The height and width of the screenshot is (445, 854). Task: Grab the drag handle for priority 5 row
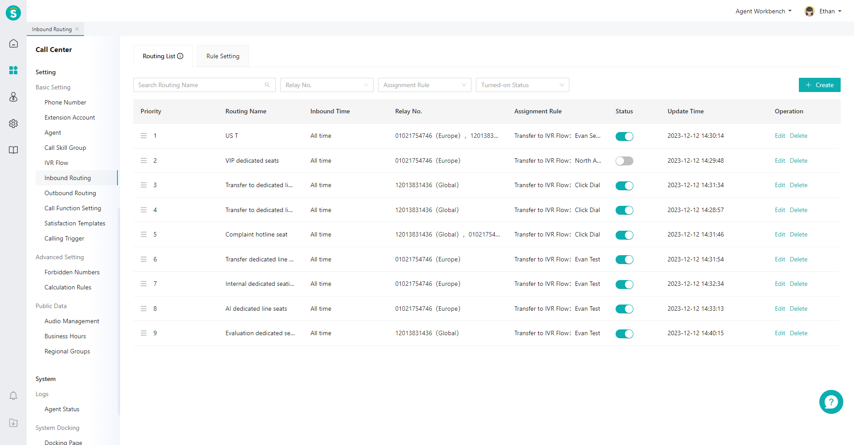144,234
